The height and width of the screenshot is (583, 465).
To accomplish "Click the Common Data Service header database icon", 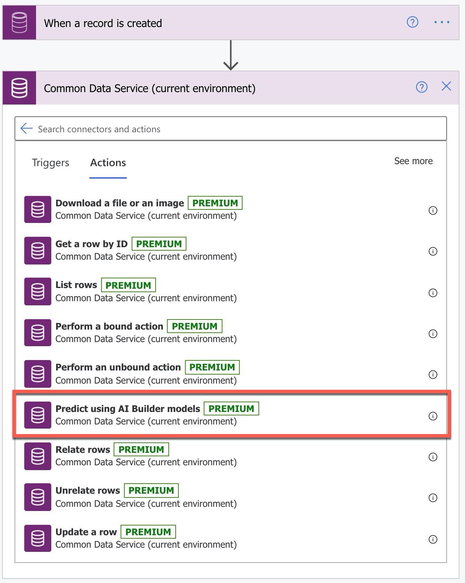I will (x=19, y=88).
